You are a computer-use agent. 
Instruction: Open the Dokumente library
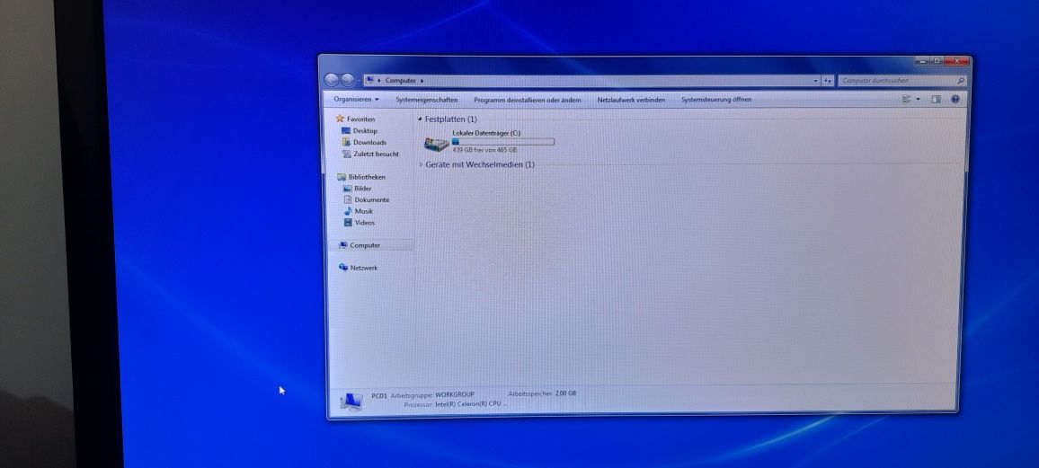[x=372, y=200]
